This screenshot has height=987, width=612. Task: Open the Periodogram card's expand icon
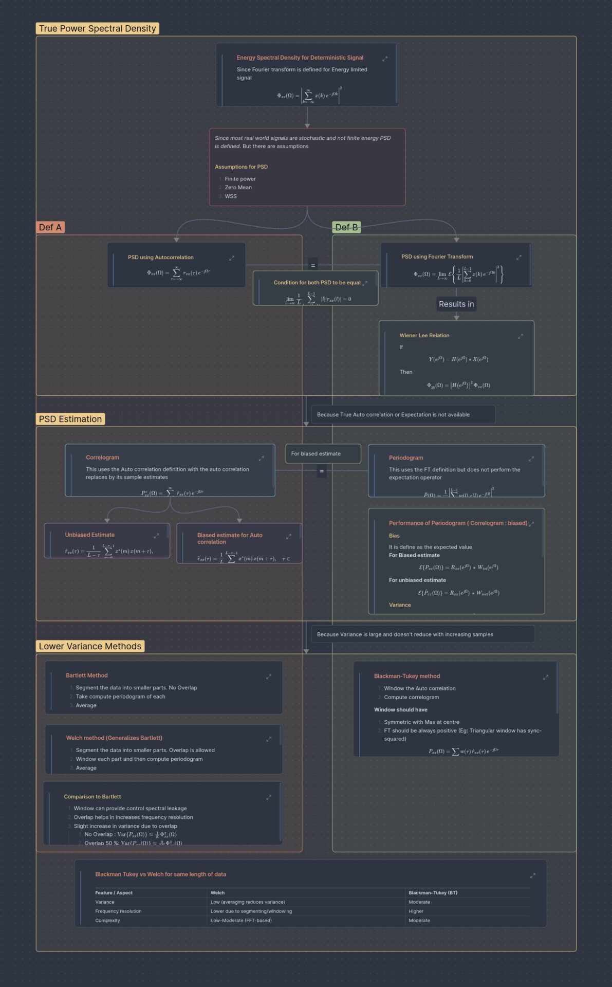click(x=531, y=459)
